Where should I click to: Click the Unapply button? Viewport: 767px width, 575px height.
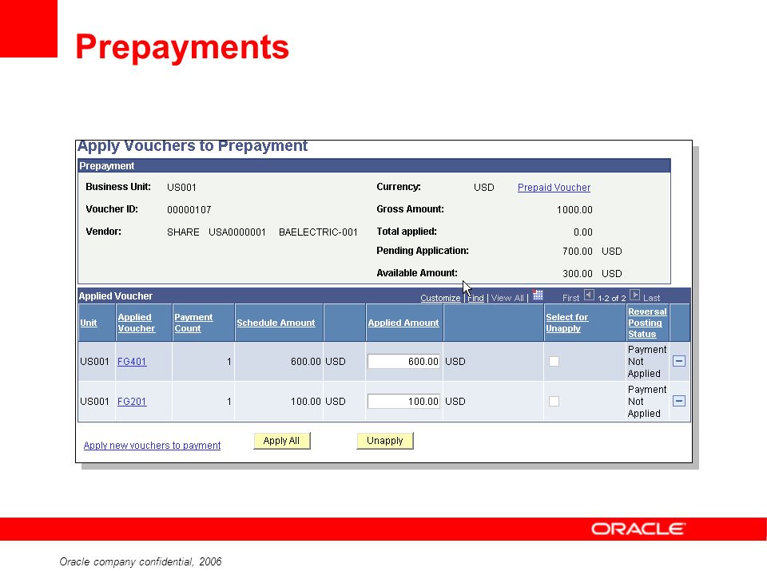385,441
